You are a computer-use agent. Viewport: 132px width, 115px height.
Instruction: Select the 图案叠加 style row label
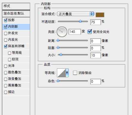[15, 85]
